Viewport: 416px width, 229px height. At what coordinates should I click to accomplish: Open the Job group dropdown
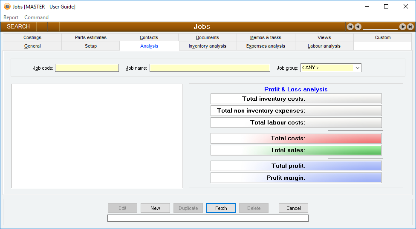coord(357,68)
